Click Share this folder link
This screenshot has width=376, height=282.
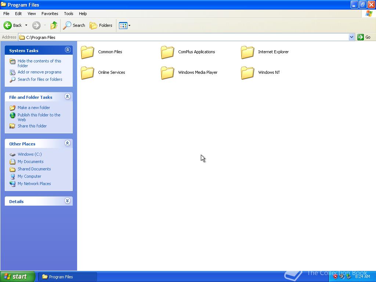32,126
